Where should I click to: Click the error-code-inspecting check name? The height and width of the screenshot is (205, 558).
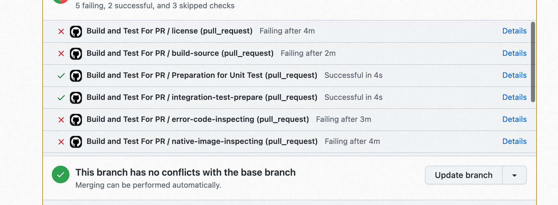pos(197,119)
